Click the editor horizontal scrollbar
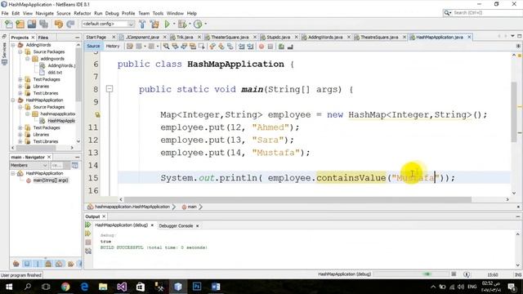 point(297,199)
